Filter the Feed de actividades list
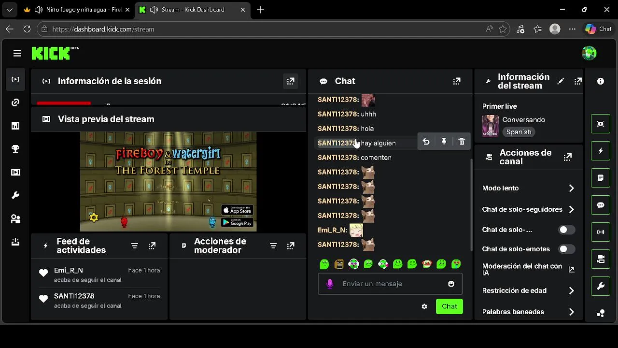This screenshot has height=348, width=618. (x=135, y=246)
